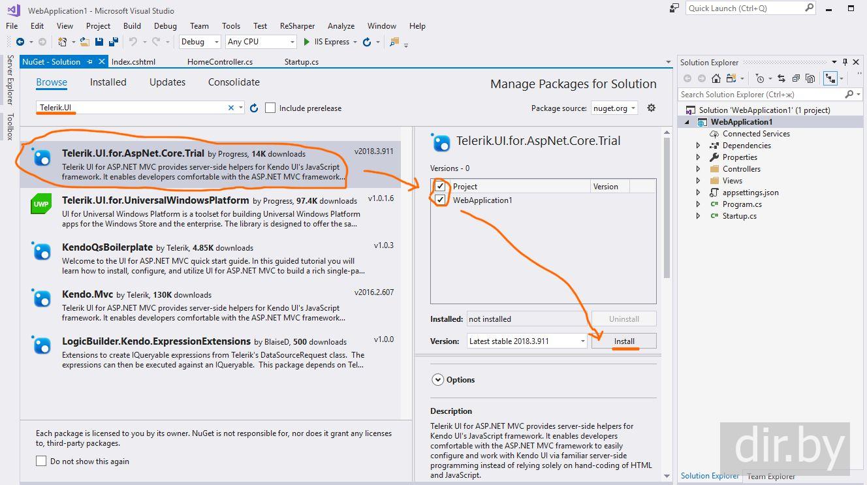This screenshot has width=867, height=485.
Task: Click Collapse All in Solution Explorer toolbar
Action: coord(796,78)
